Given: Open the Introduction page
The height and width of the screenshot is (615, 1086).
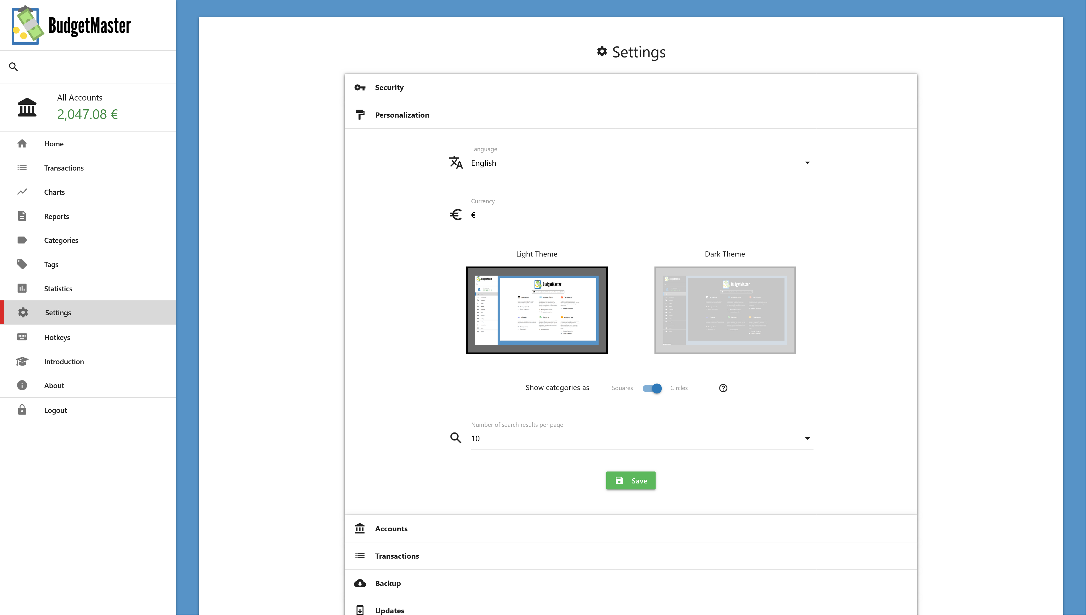Looking at the screenshot, I should (88, 361).
